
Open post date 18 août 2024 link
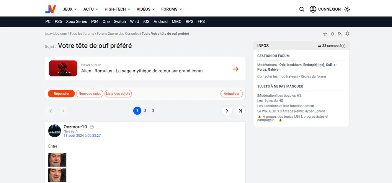pyautogui.click(x=82, y=136)
